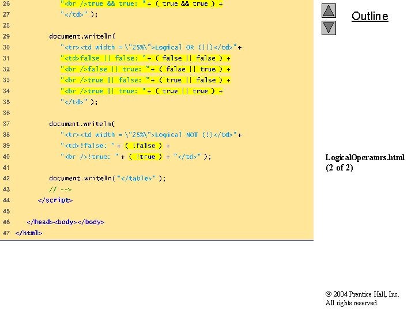Image resolution: width=415 pixels, height=311 pixels.
Task: Select the LogicalOperators.html caption text
Action: 365,157
